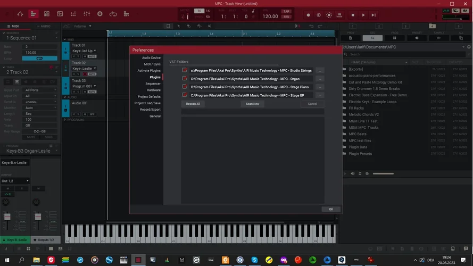Viewport: 473px width, 266px height.
Task: Click the redo arrow icon
Action: coord(320,26)
